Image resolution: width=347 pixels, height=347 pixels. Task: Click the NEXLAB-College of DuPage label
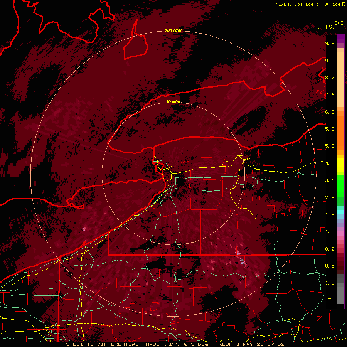(308, 4)
